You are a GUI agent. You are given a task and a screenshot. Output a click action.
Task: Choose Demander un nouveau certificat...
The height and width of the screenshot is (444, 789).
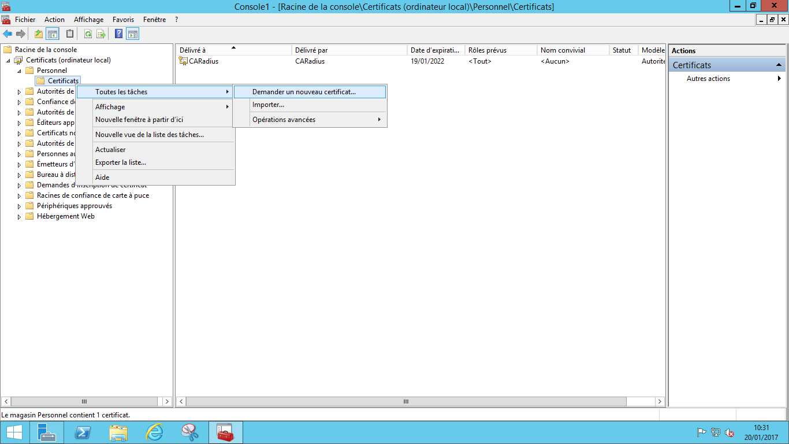click(x=304, y=92)
